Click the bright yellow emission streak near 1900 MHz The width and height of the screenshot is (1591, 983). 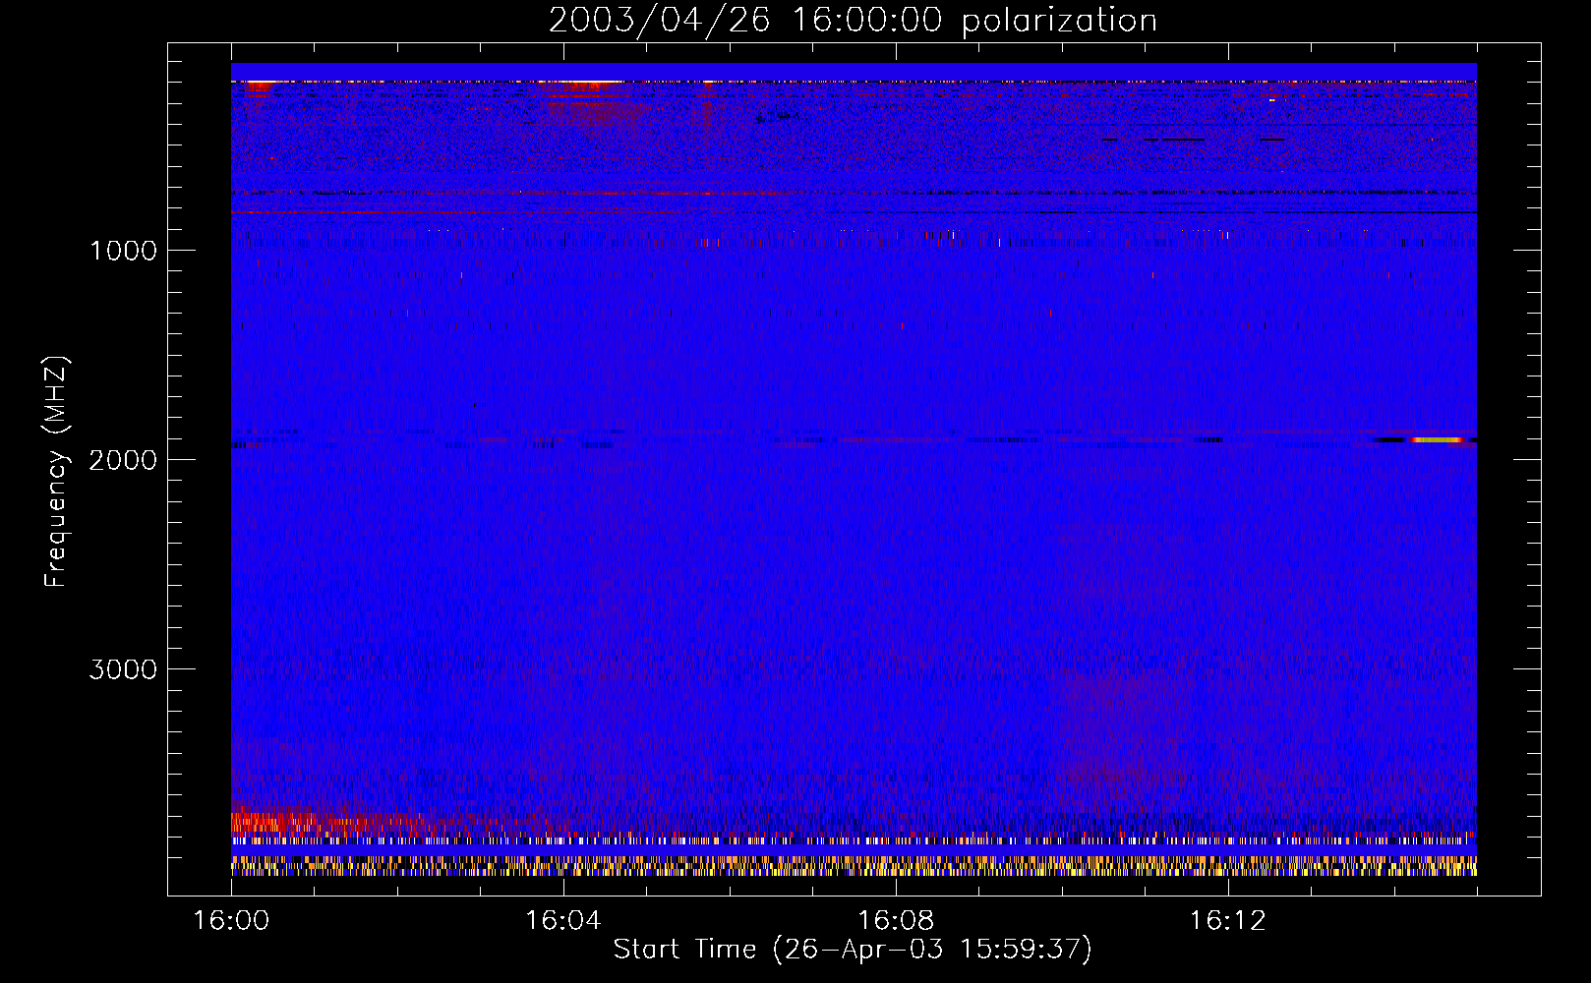[1439, 440]
